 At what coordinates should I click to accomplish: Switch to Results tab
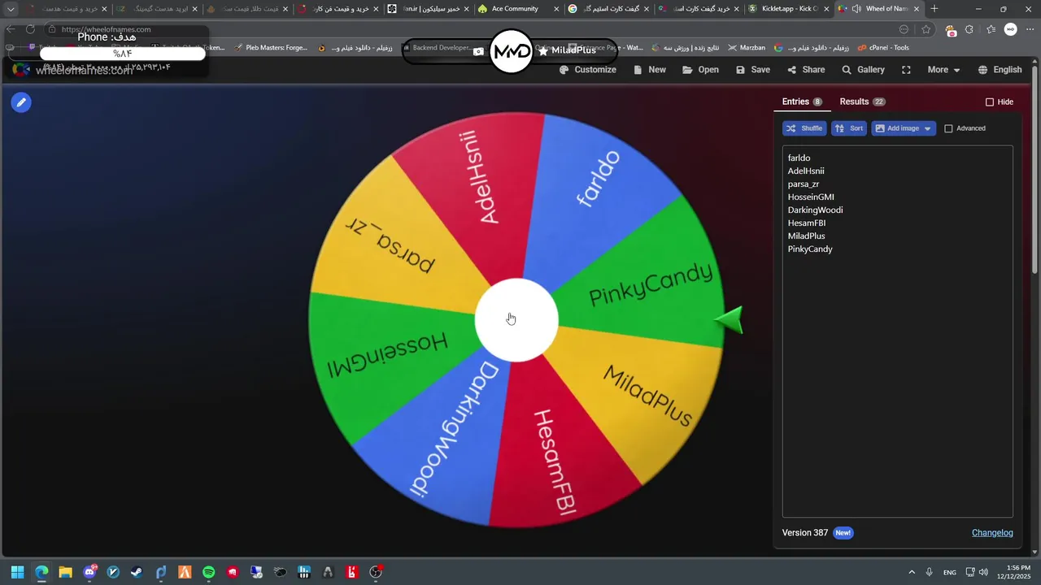point(862,102)
